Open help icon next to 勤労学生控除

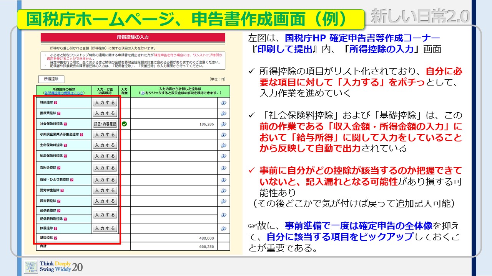pyautogui.click(x=62, y=191)
